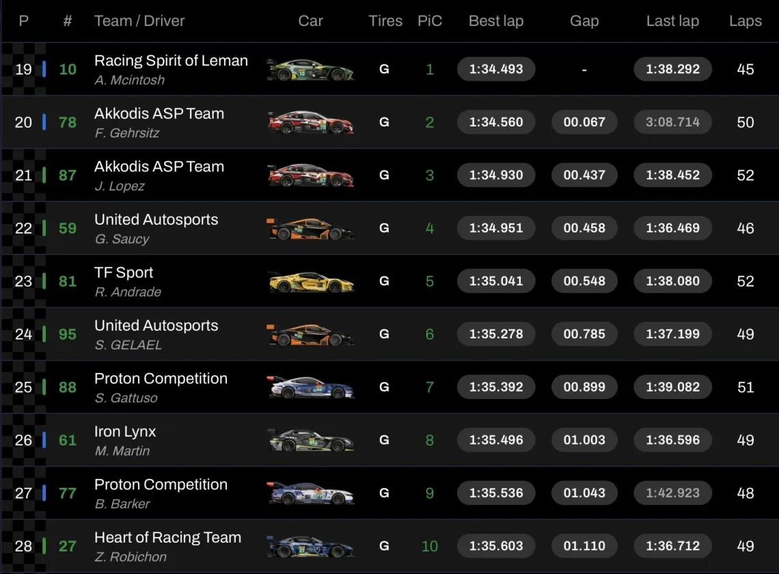Click the yellow TF Sport car thumbnail
The height and width of the screenshot is (574, 779).
[x=310, y=281]
